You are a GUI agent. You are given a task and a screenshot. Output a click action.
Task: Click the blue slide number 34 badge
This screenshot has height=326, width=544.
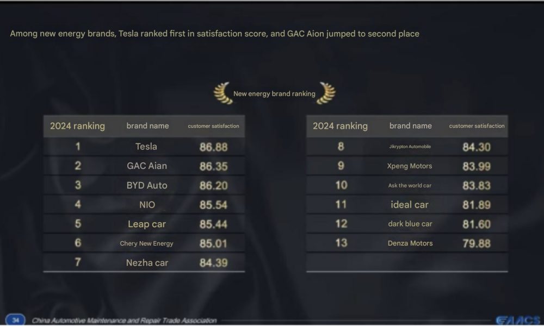coord(15,320)
